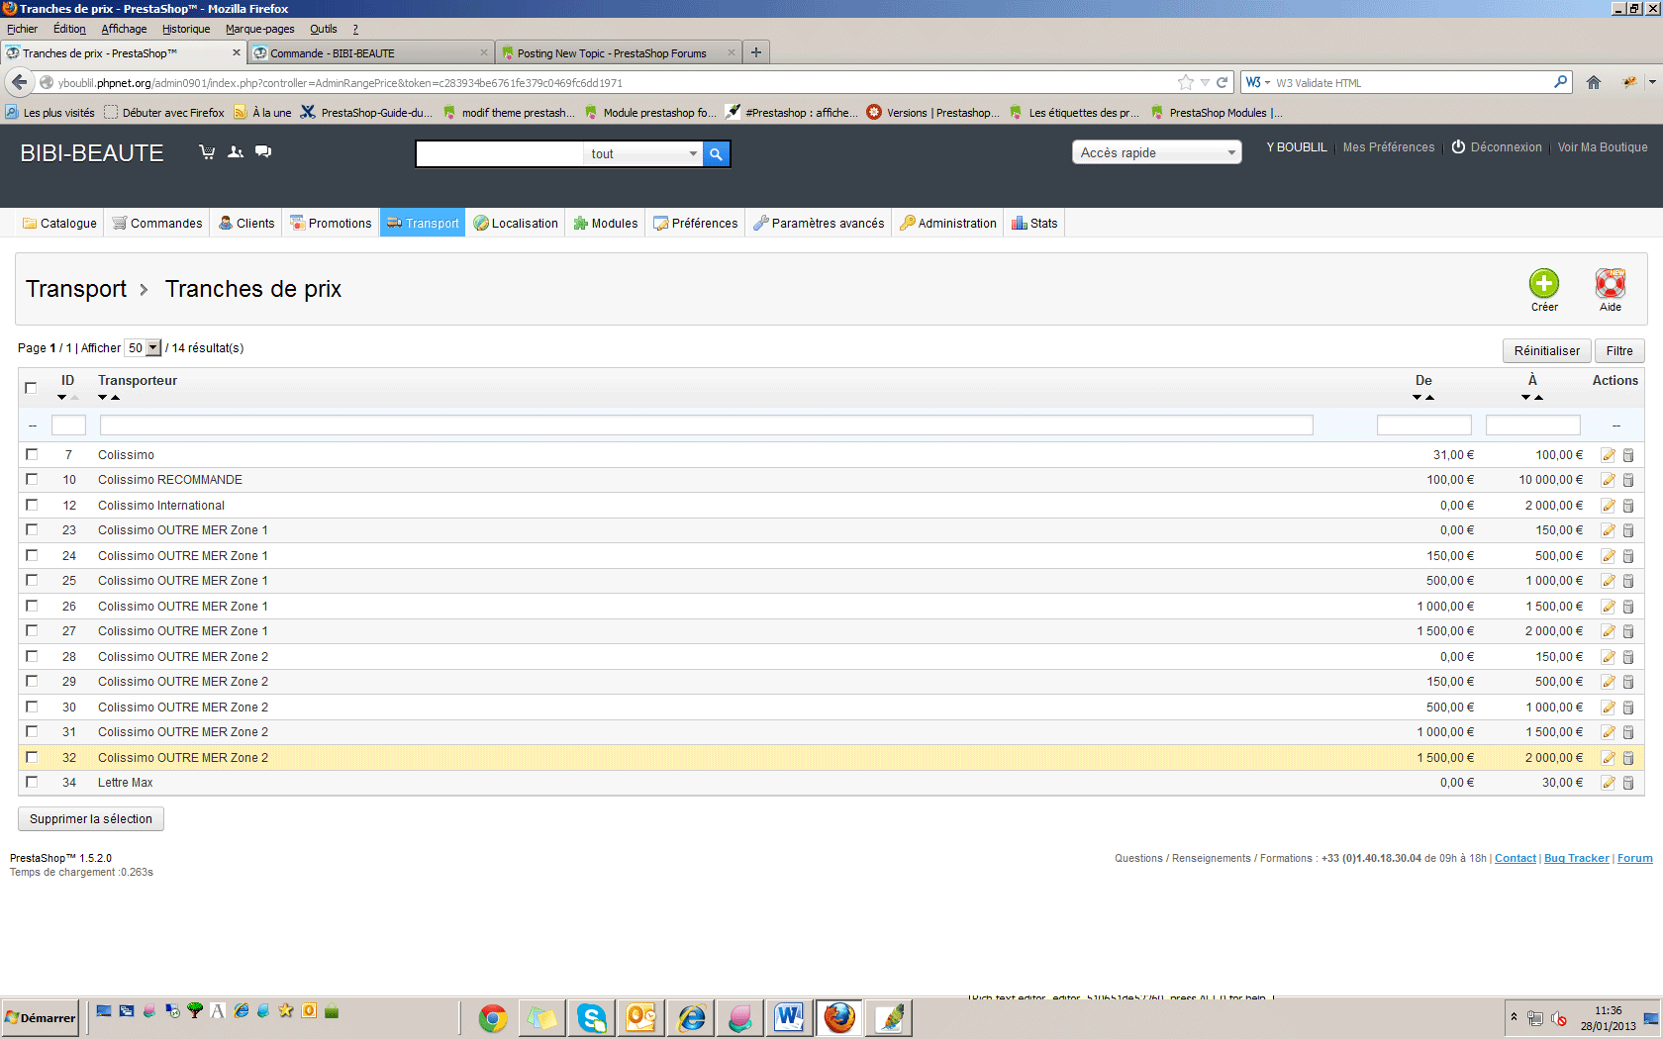Edit the Colissimo RECOMMANDE row
This screenshot has height=1039, width=1663.
point(1609,480)
